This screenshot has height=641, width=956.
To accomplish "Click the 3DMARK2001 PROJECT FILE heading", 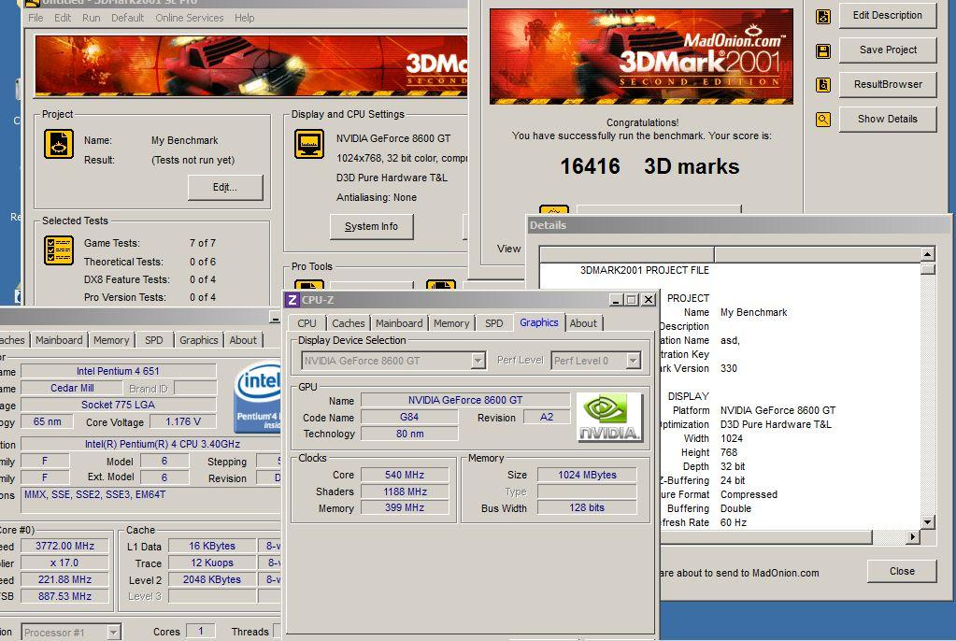I will 645,270.
